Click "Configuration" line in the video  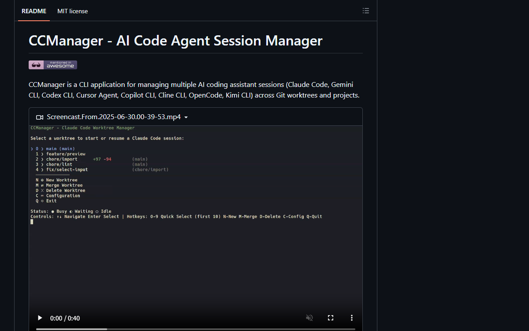click(58, 196)
